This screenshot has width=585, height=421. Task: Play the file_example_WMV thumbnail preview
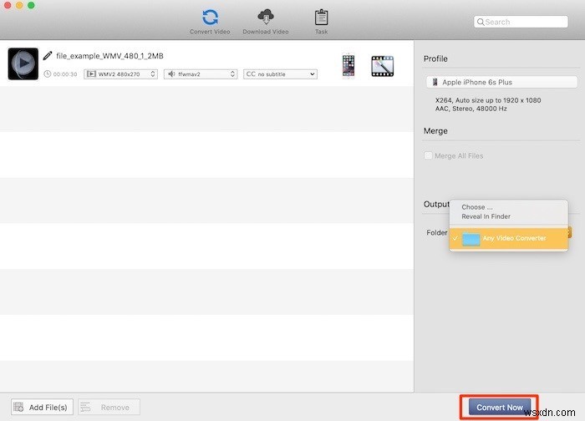23,63
